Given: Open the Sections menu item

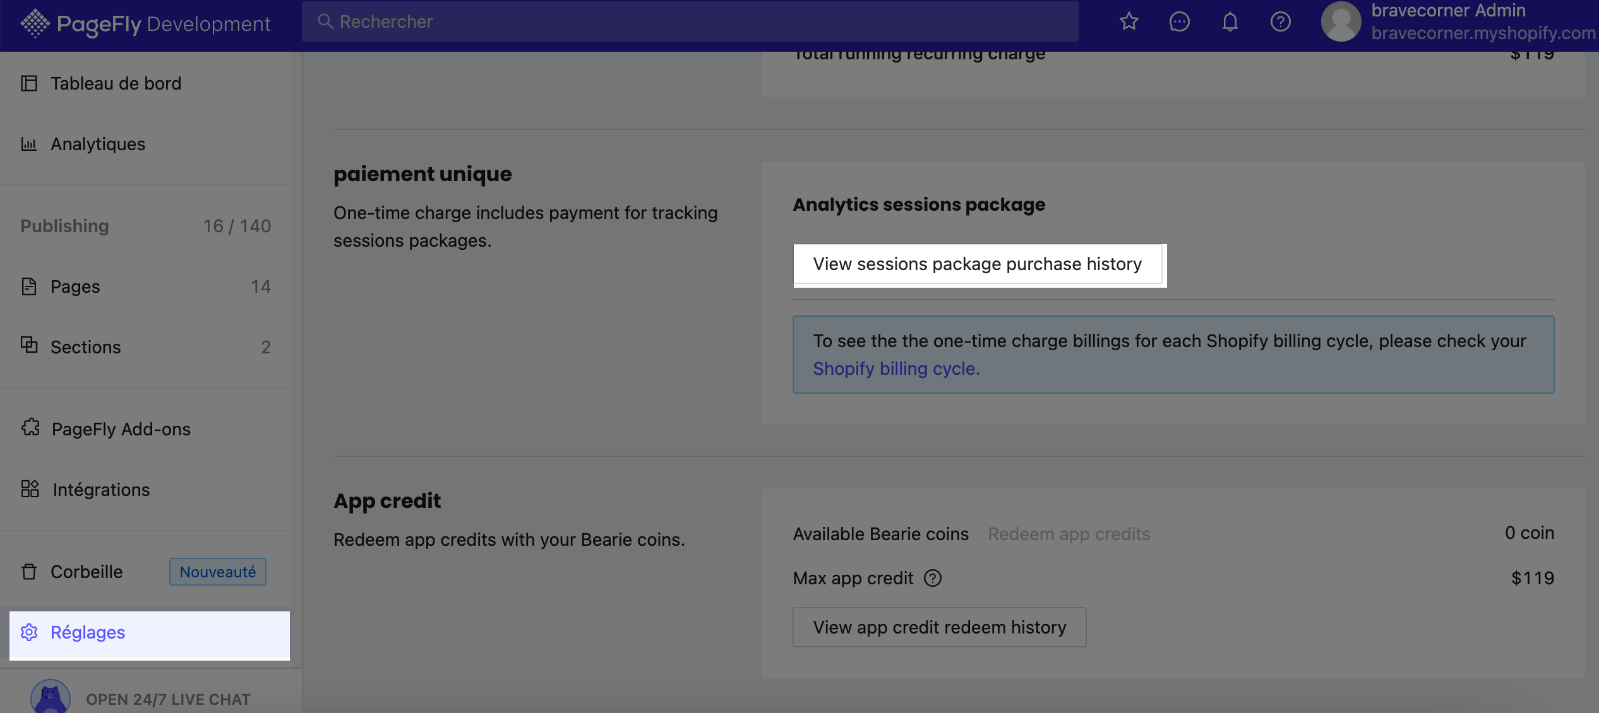Looking at the screenshot, I should click(147, 347).
